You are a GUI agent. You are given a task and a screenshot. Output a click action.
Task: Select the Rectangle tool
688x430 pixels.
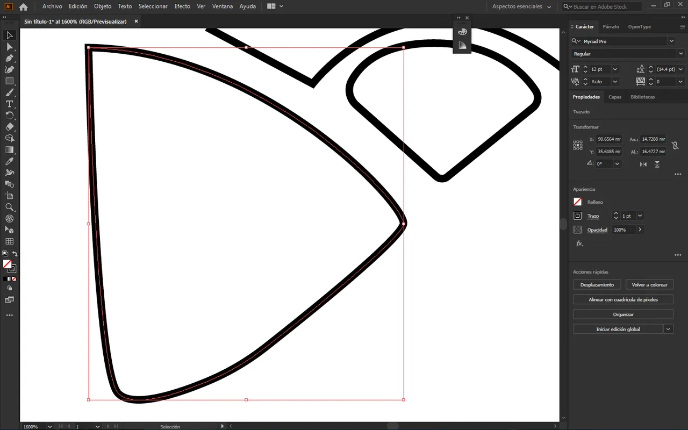(x=9, y=81)
